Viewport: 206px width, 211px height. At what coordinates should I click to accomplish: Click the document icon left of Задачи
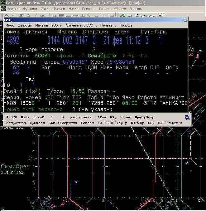click(3, 9)
